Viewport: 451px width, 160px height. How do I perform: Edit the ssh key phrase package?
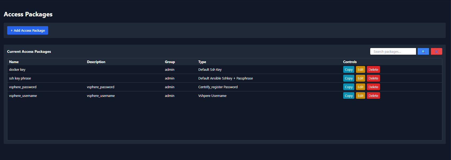360,78
